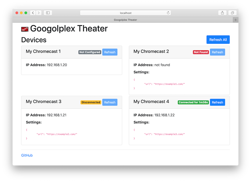Click the My Chromecast 2 title
Viewport: 251px width, 182px height.
point(151,51)
